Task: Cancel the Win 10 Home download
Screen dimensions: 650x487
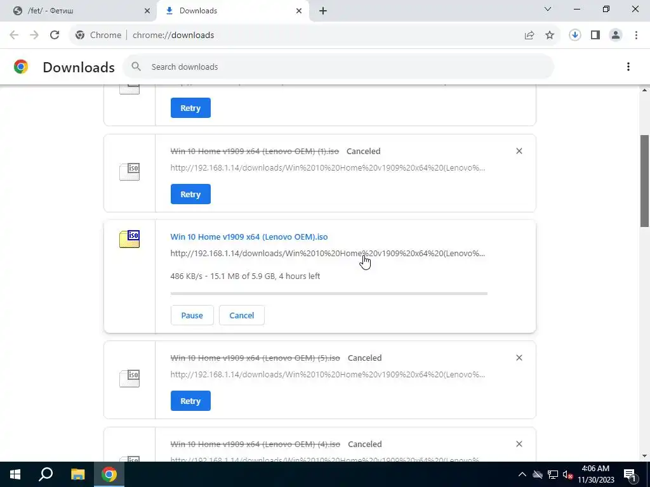Action: click(242, 316)
